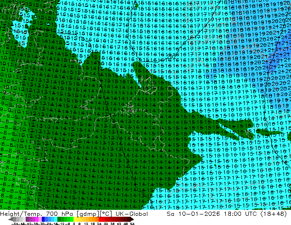Image resolution: width=291 pixels, height=225 pixels.
Task: Click the gray left arrow of legend
Action: click(11, 219)
